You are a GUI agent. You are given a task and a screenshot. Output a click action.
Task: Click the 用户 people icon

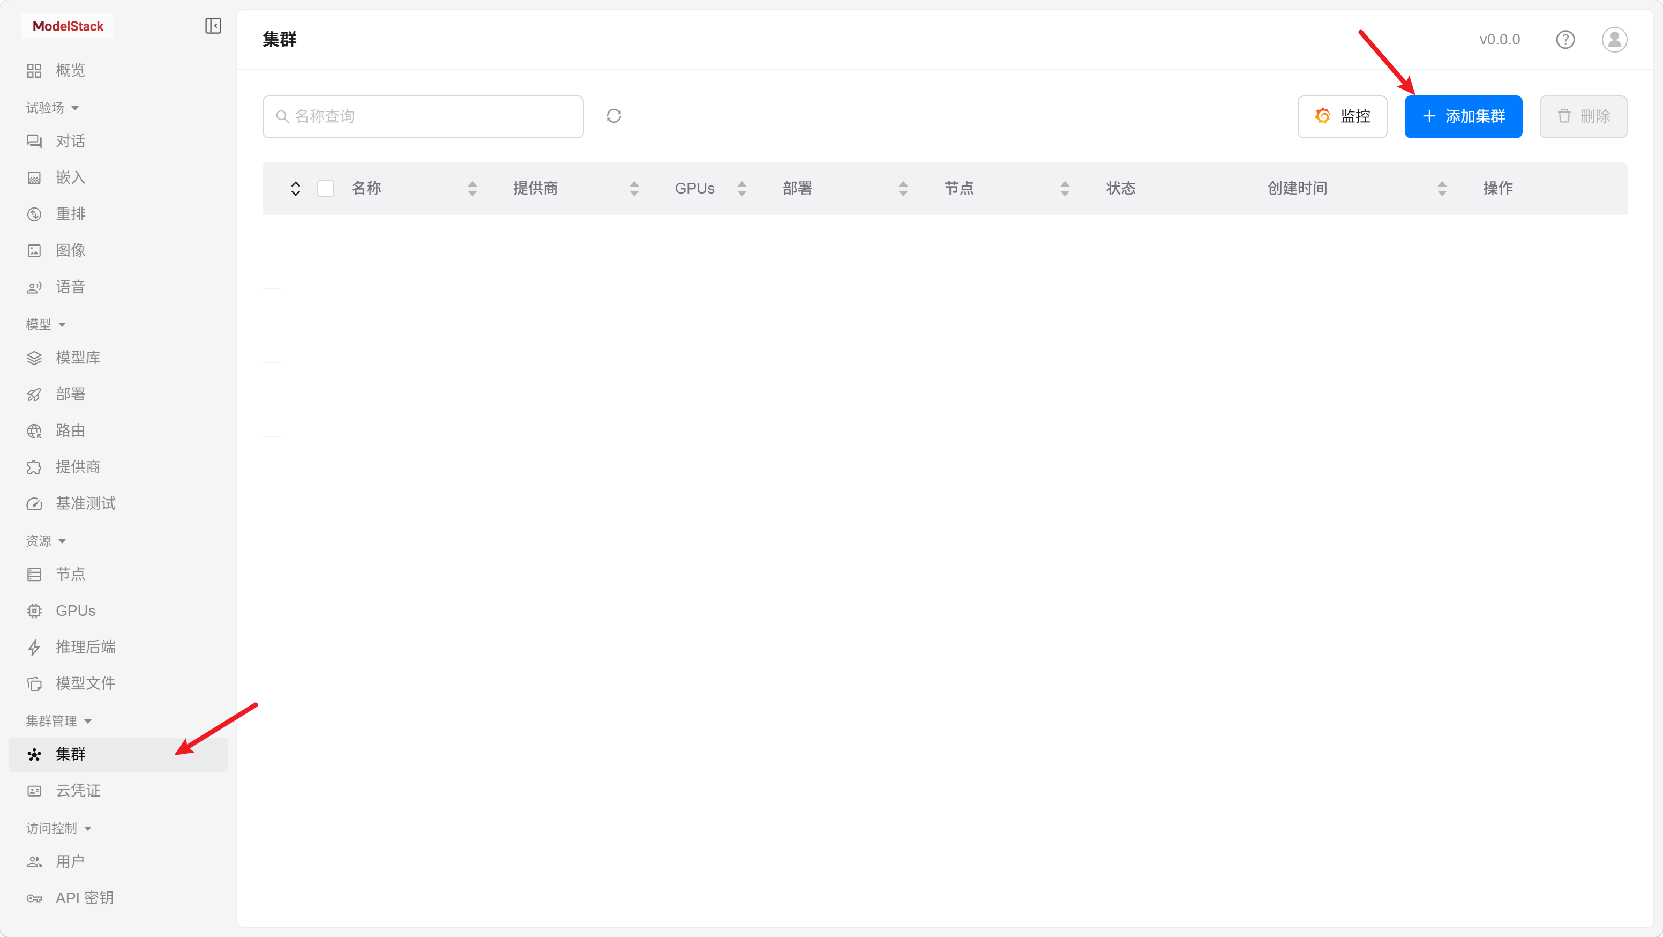tap(34, 861)
